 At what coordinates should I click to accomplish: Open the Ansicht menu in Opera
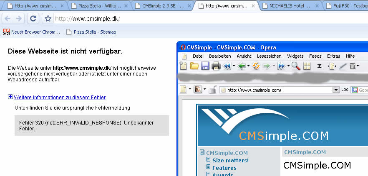point(244,56)
